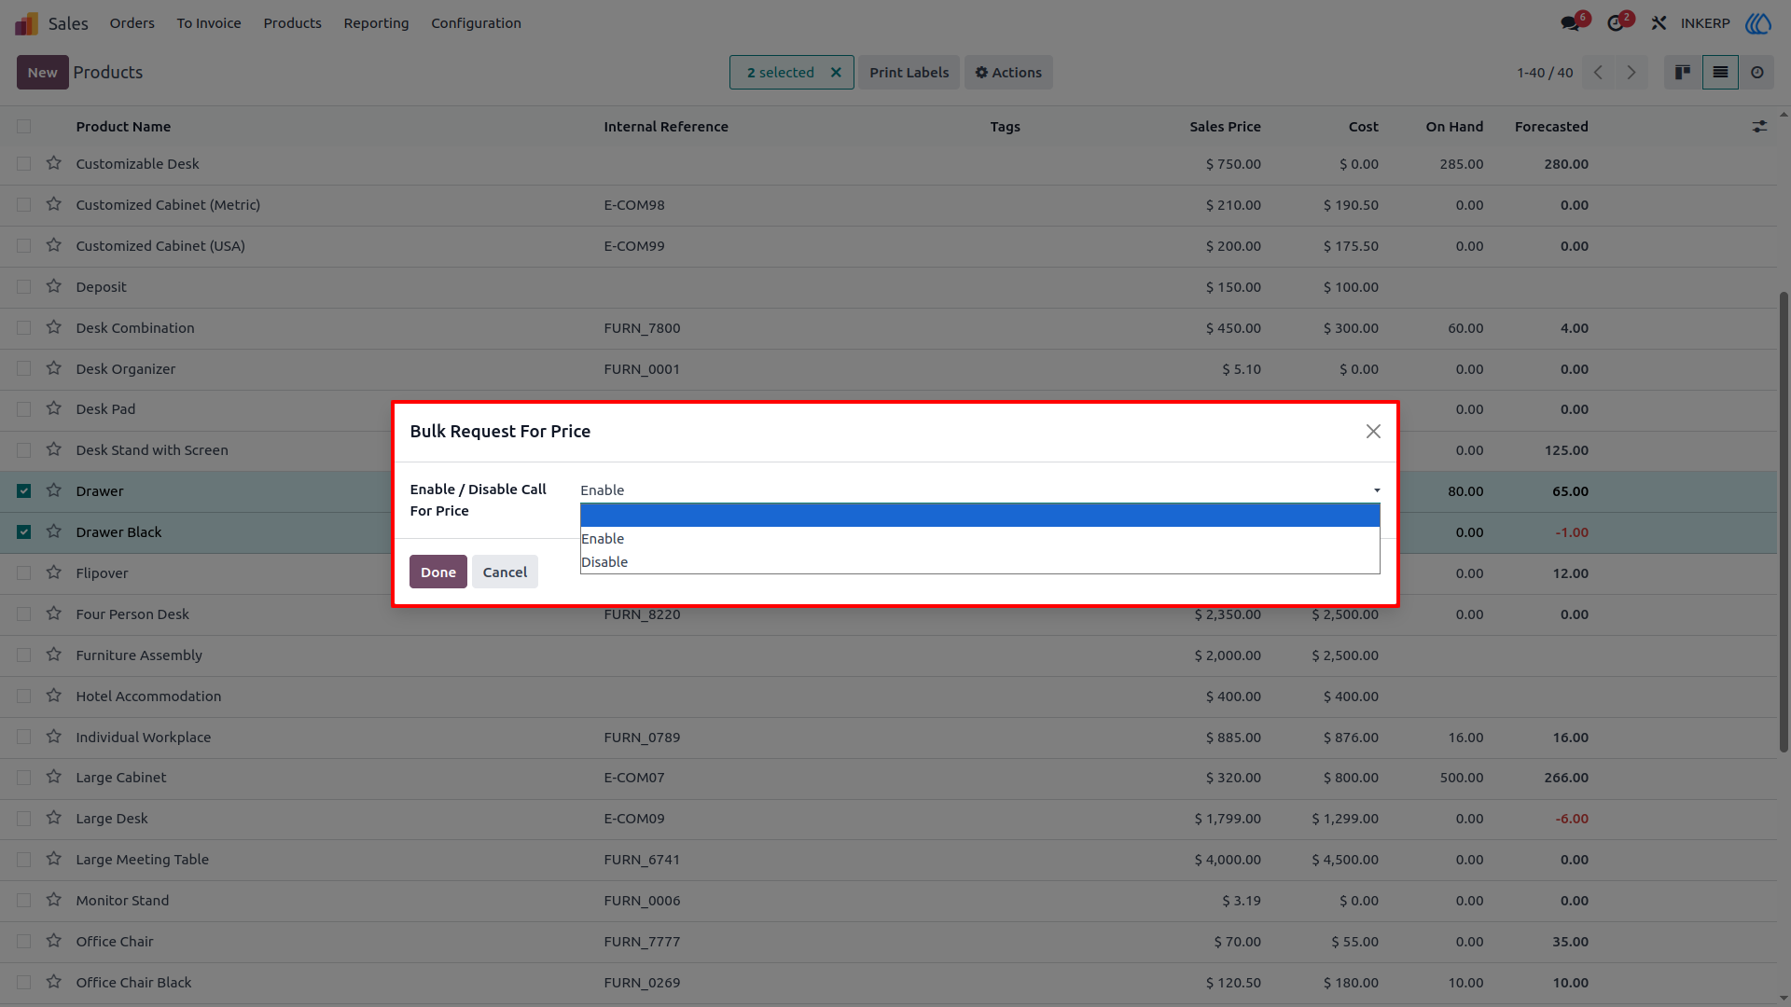Star the Large Cabinet product
The image size is (1791, 1007).
click(54, 777)
